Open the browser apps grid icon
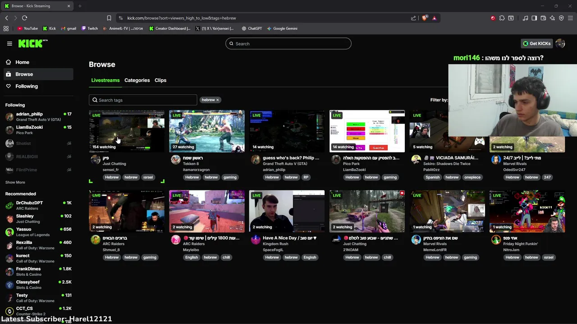This screenshot has width=577, height=324. tap(6, 28)
